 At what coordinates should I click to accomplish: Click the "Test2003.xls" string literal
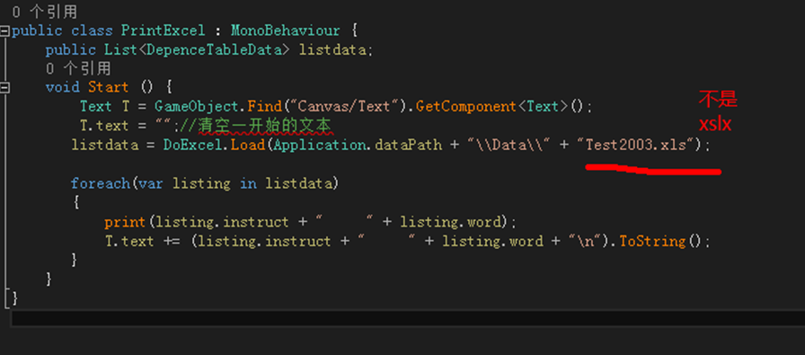click(x=635, y=145)
